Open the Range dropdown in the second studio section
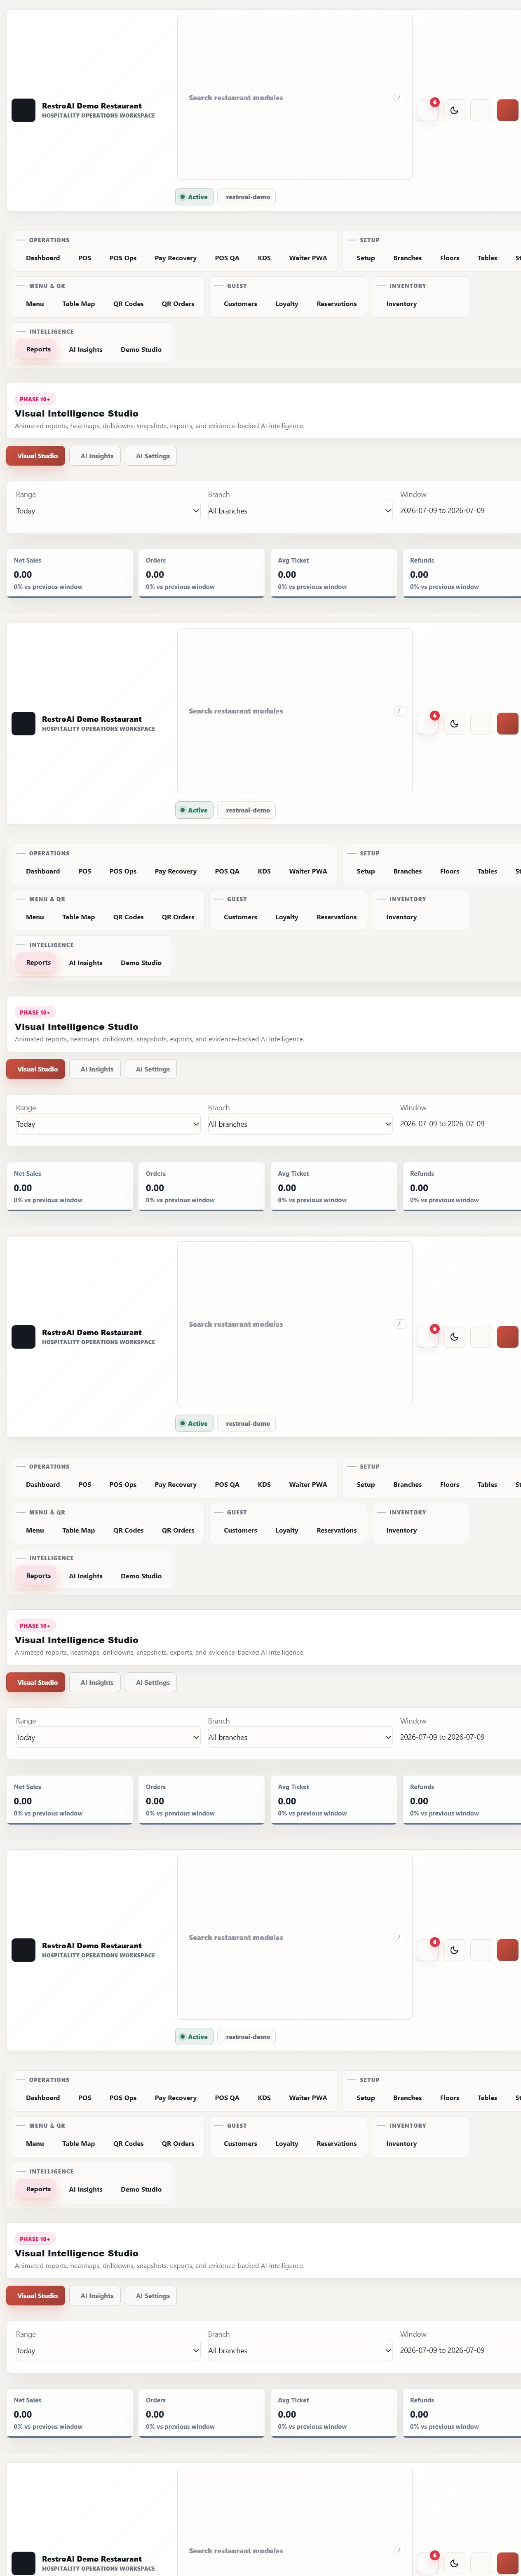The width and height of the screenshot is (521, 2576). coord(107,1124)
